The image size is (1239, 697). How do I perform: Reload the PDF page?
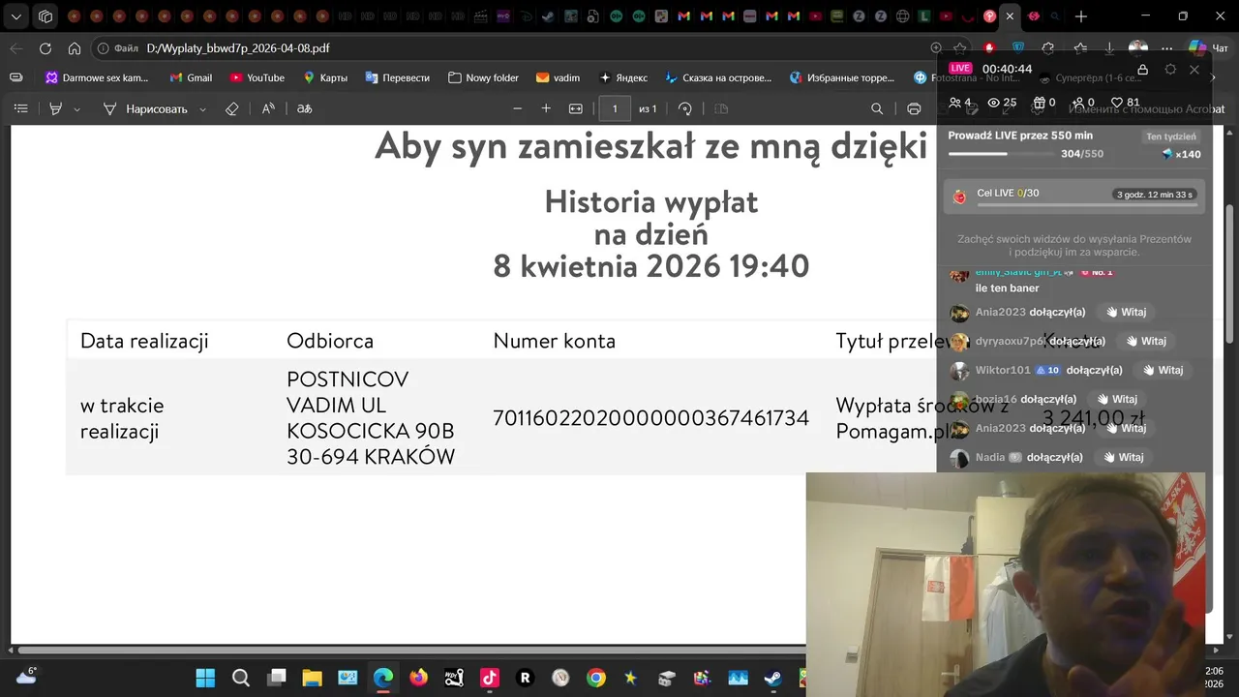point(45,48)
